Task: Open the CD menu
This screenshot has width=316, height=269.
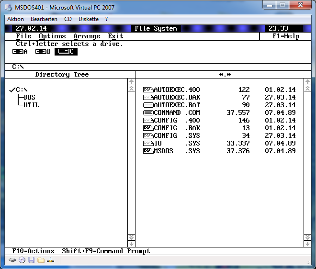Action: click(68, 19)
